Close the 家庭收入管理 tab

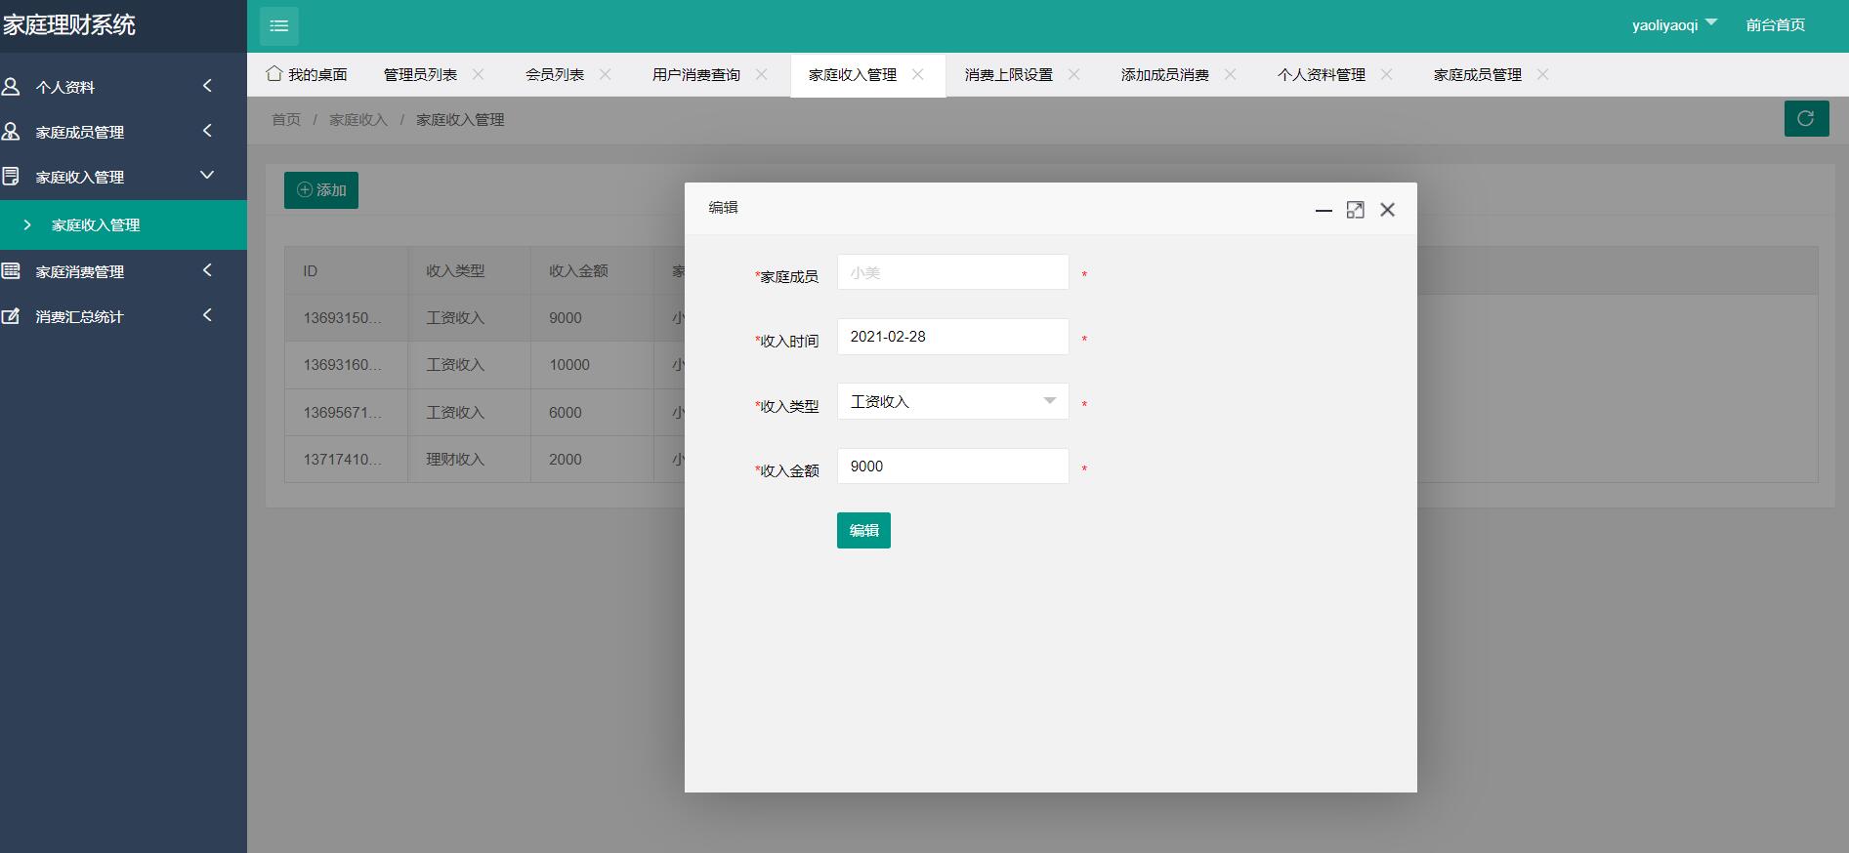click(x=918, y=74)
